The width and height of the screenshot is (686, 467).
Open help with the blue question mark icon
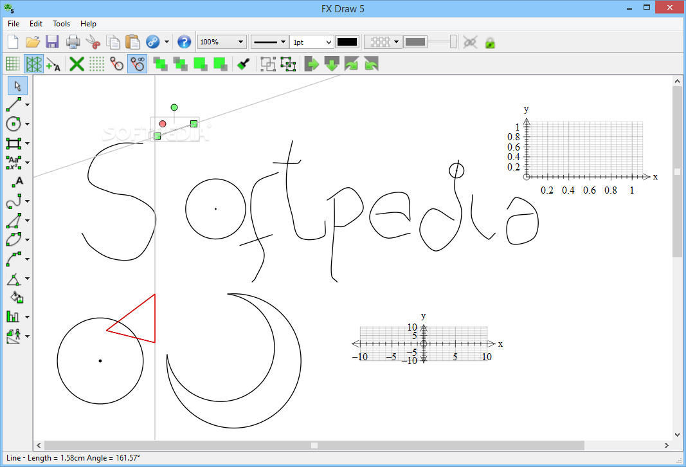184,42
